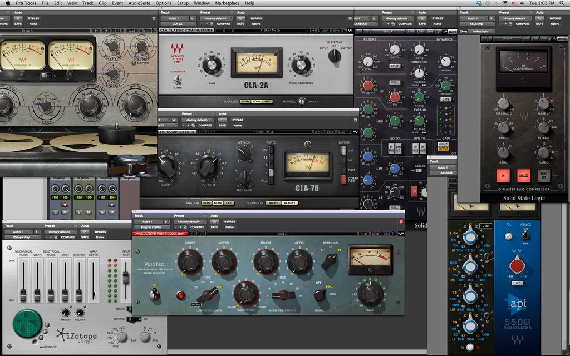Click the CLA-76 Attack knob
The image size is (570, 356).
(x=244, y=154)
